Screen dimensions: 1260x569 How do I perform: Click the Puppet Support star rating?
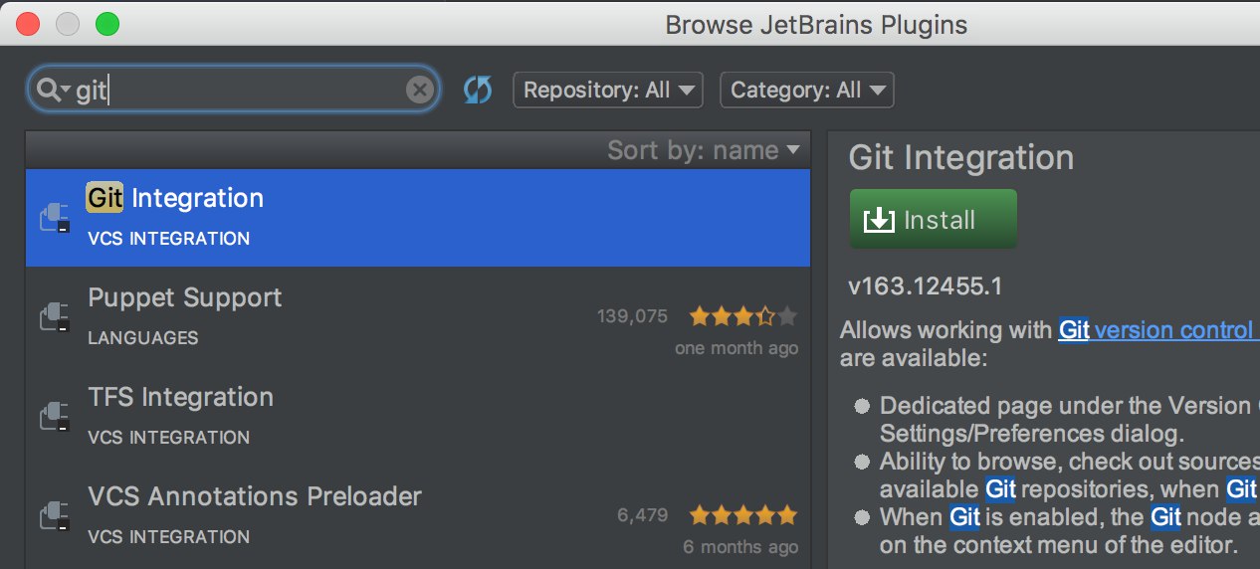[x=743, y=316]
